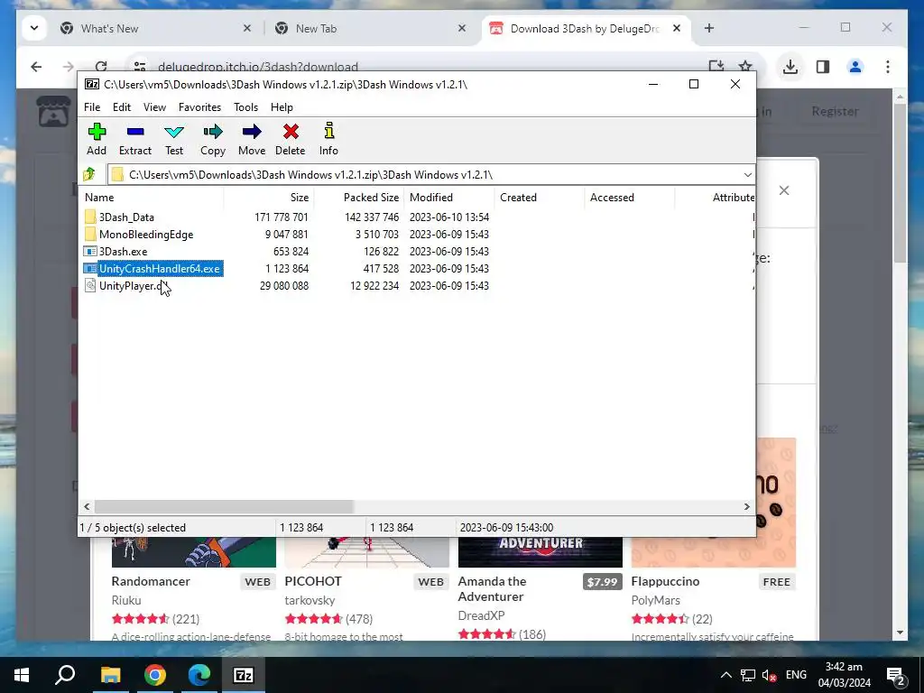Sort by Created column header

click(540, 198)
